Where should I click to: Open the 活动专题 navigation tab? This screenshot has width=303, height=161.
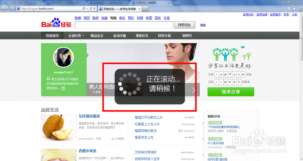tap(120, 36)
